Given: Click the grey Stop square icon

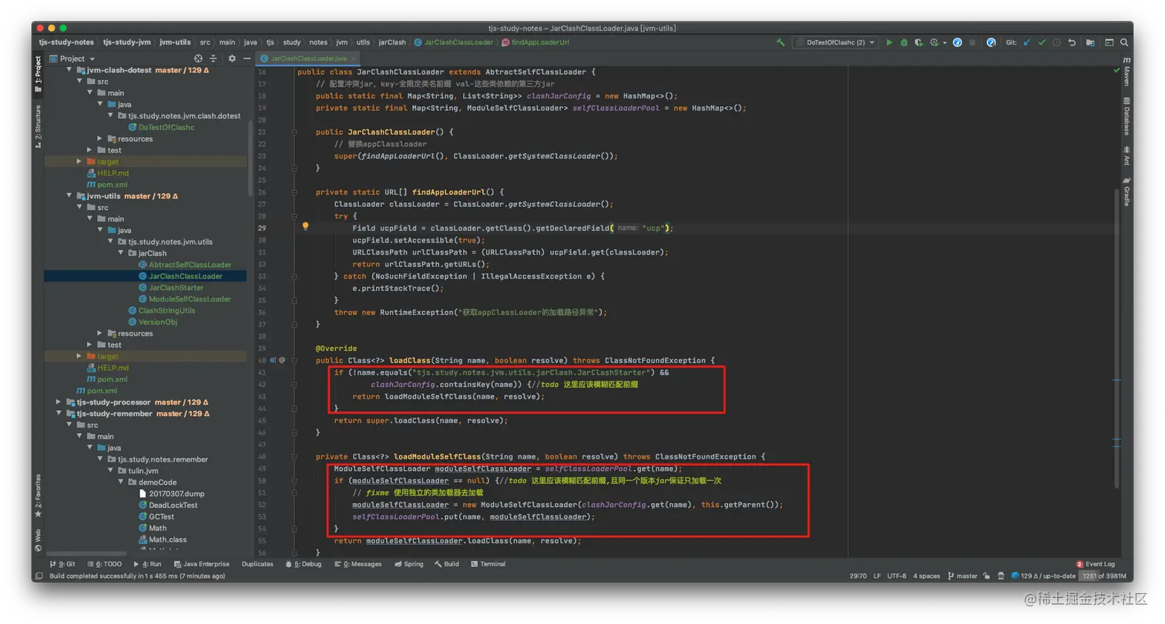Looking at the screenshot, I should [972, 42].
